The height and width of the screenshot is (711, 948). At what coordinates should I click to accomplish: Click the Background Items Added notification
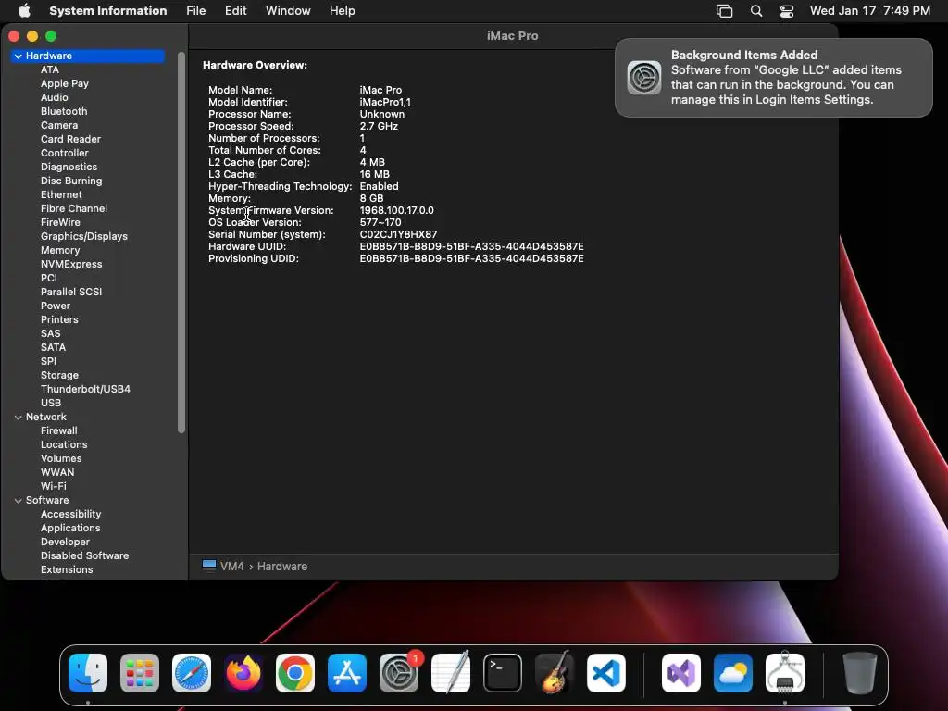(x=773, y=78)
